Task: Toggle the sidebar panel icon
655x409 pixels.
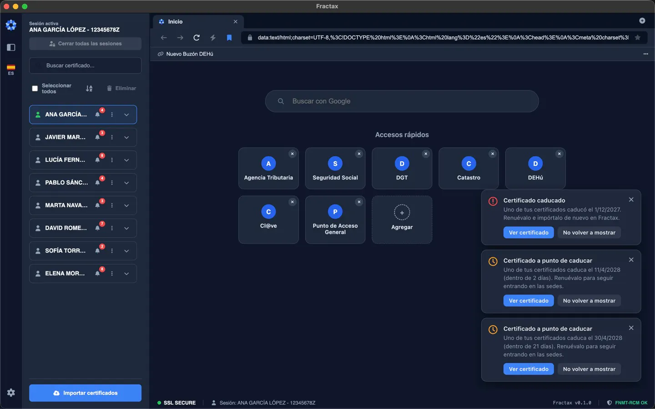Action: (11, 47)
